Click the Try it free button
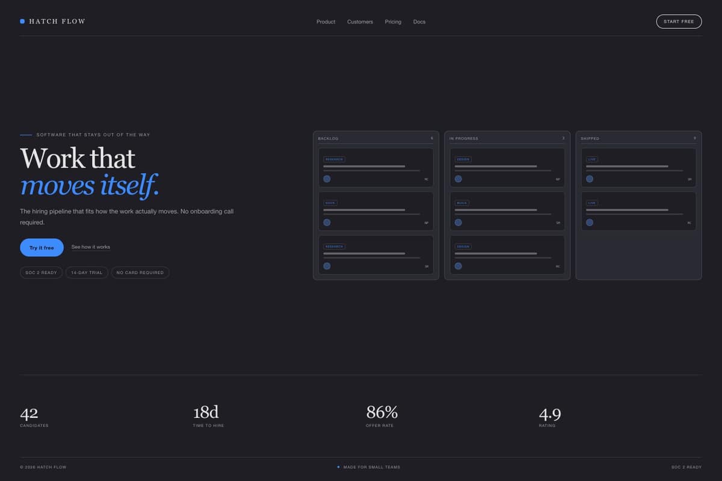Viewport: 722px width, 481px height. [42, 248]
